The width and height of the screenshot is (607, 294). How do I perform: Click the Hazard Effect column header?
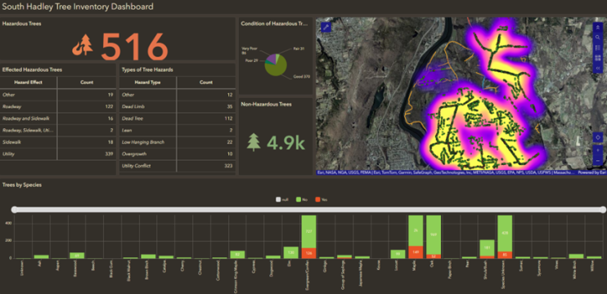click(x=29, y=82)
